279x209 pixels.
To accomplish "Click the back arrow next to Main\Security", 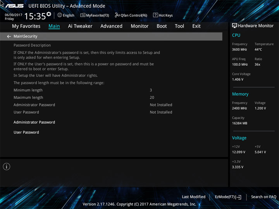I will (9, 36).
